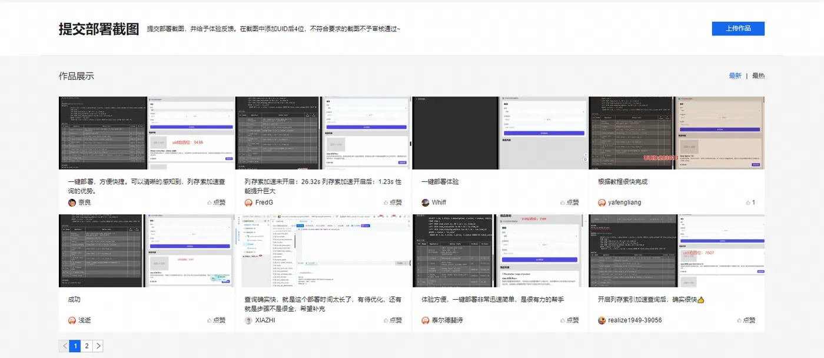Open screenshot thumbnail of FredG's post

323,133
